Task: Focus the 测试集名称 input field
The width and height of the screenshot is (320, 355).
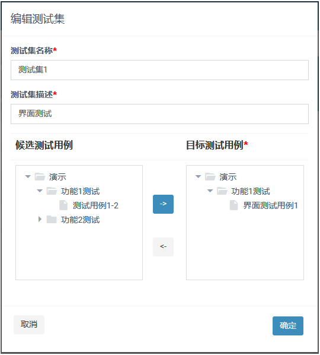Action: coord(159,70)
